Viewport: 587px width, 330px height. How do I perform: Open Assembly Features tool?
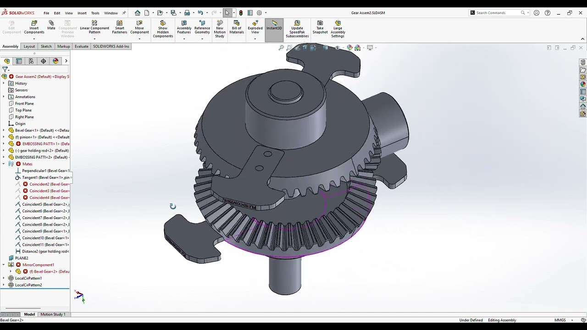tap(184, 27)
